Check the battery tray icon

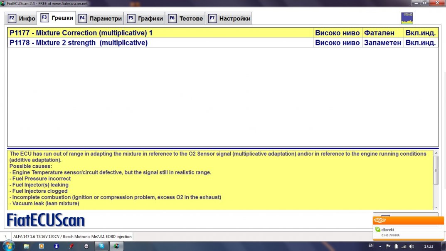point(396,246)
